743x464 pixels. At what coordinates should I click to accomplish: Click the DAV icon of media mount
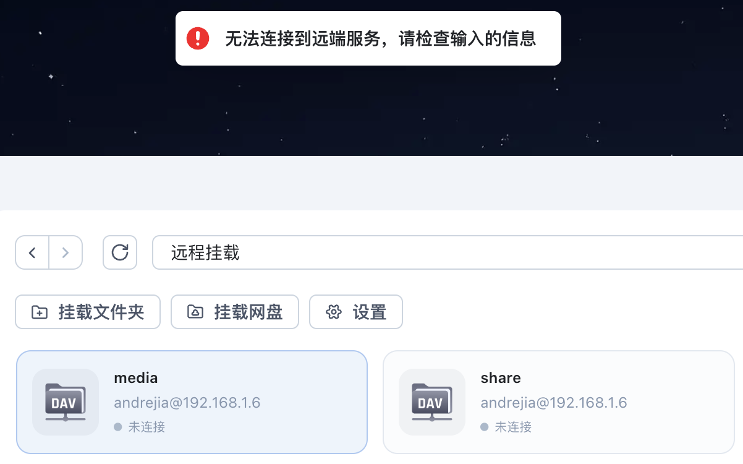tap(66, 402)
